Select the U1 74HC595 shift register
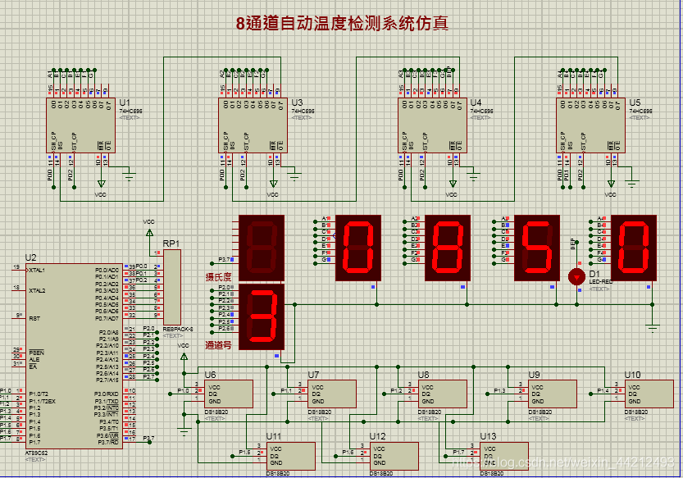Image resolution: width=683 pixels, height=478 pixels. [x=80, y=125]
